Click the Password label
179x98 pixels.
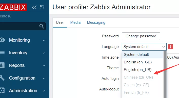point(110,36)
